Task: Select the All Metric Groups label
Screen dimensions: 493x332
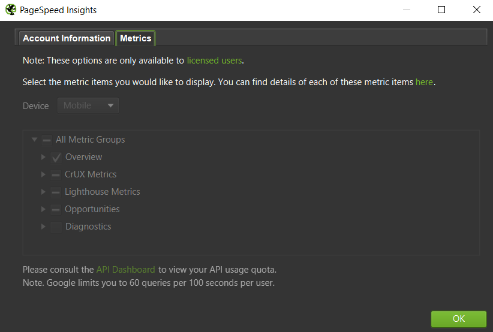Action: 90,140
